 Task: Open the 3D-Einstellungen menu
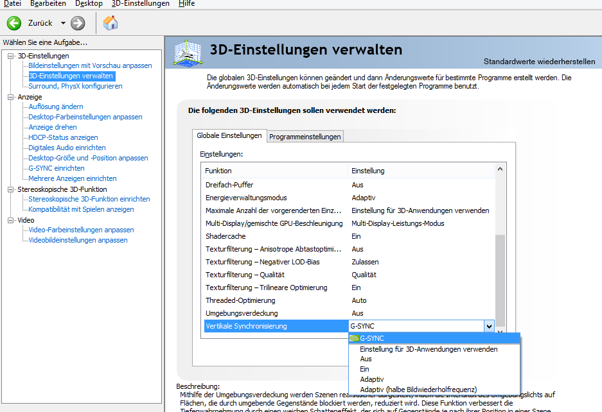[140, 4]
